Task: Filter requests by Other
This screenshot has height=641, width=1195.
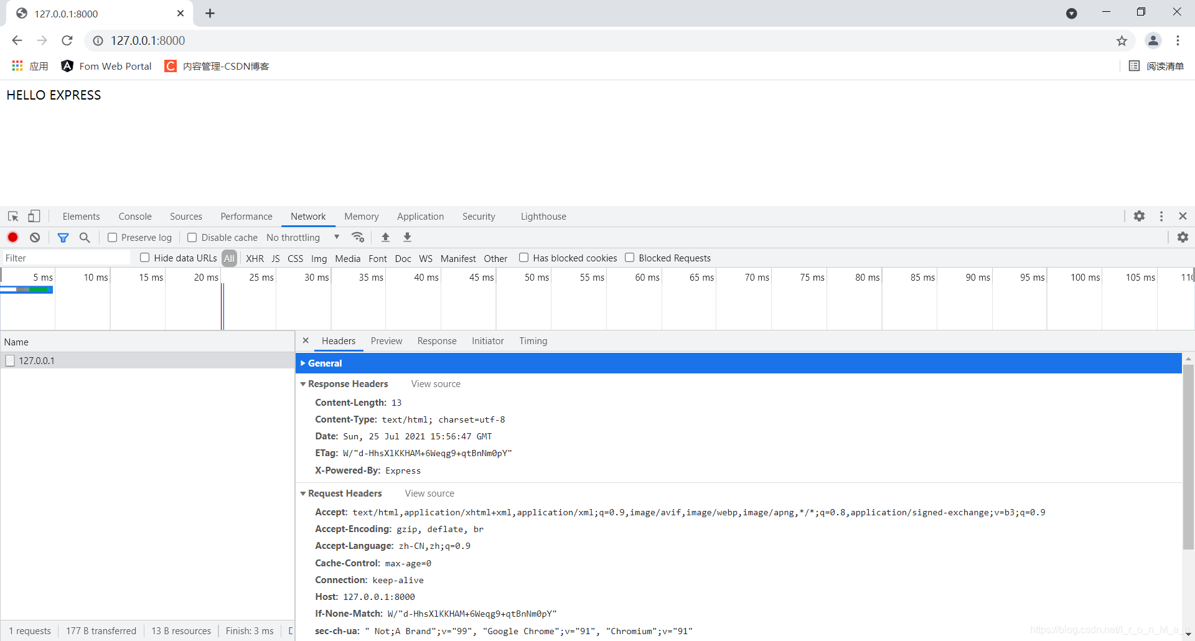Action: click(495, 258)
